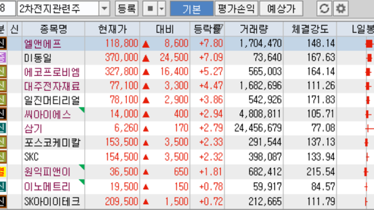The image size is (374, 210).
Task: Click volume 4,808,811 of 씨아이에스
Action: 261,114
